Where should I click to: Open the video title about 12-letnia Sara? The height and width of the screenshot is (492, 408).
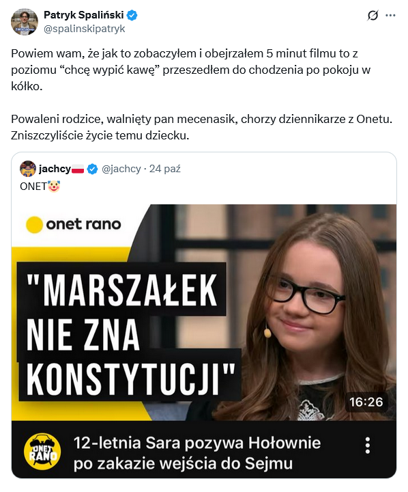coord(197,453)
